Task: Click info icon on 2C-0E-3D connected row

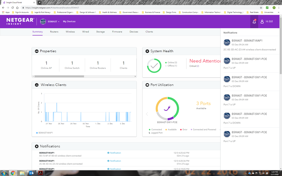Action: point(108,161)
